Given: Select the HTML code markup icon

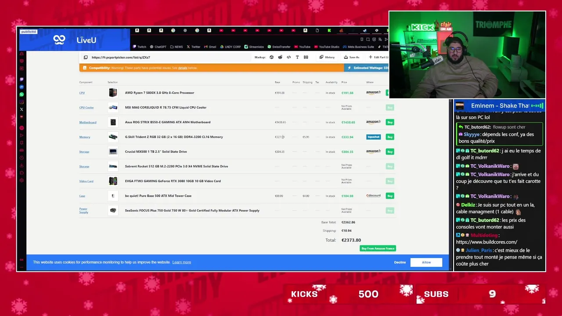Looking at the screenshot, I should pos(288,57).
